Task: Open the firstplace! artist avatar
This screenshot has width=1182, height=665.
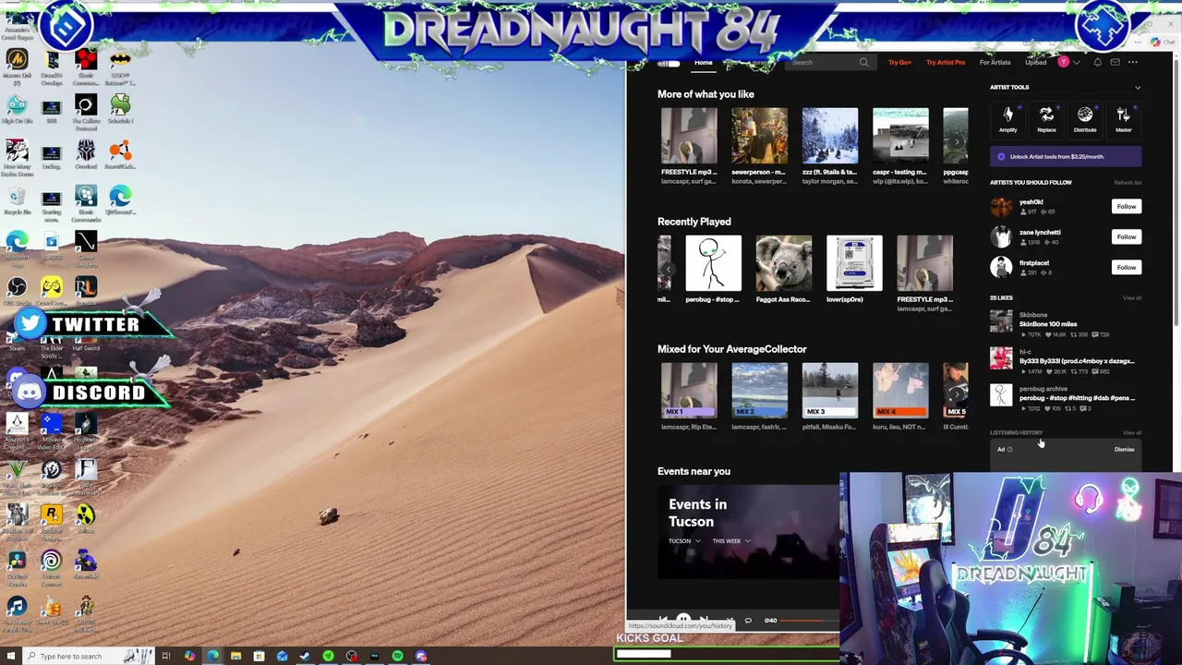Action: [1001, 267]
